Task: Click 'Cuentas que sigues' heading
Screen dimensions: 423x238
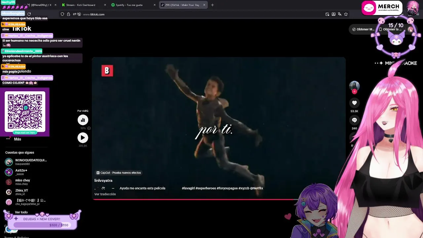Action: 19,152
